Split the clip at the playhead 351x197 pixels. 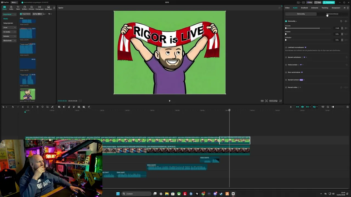click(23, 107)
